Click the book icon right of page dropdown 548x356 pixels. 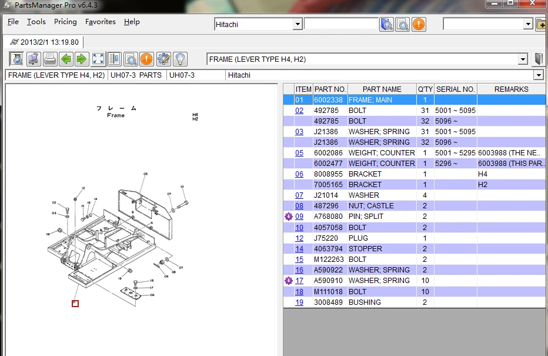(x=539, y=59)
